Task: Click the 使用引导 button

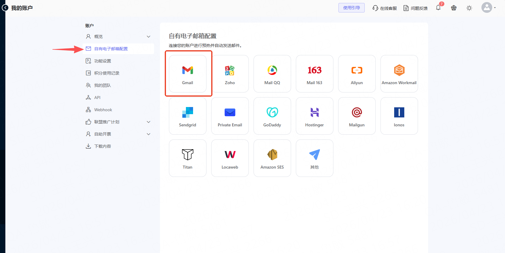Action: [x=352, y=8]
